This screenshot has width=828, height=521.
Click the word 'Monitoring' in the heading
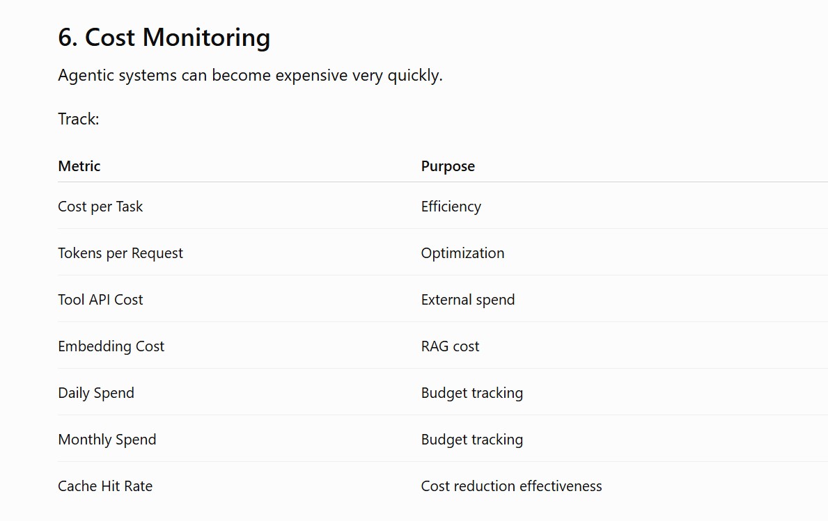pyautogui.click(x=206, y=38)
